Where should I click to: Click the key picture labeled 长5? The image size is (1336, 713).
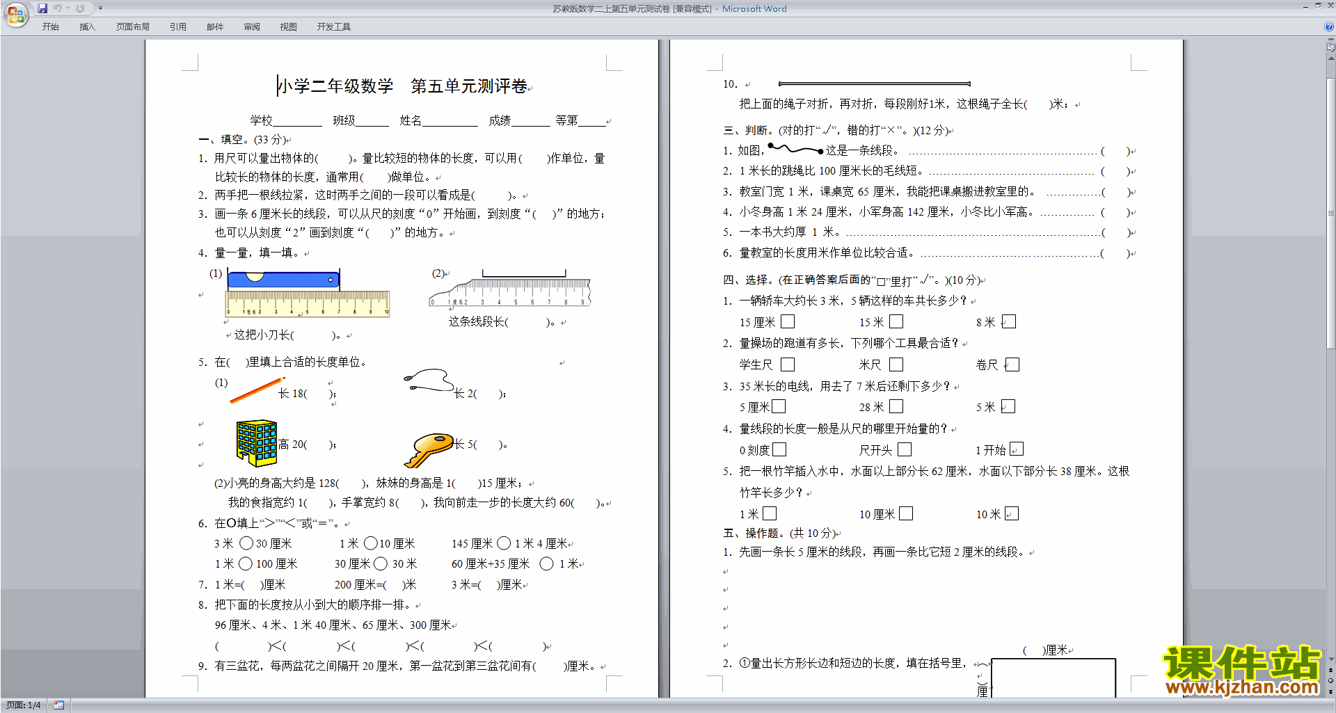(x=429, y=450)
